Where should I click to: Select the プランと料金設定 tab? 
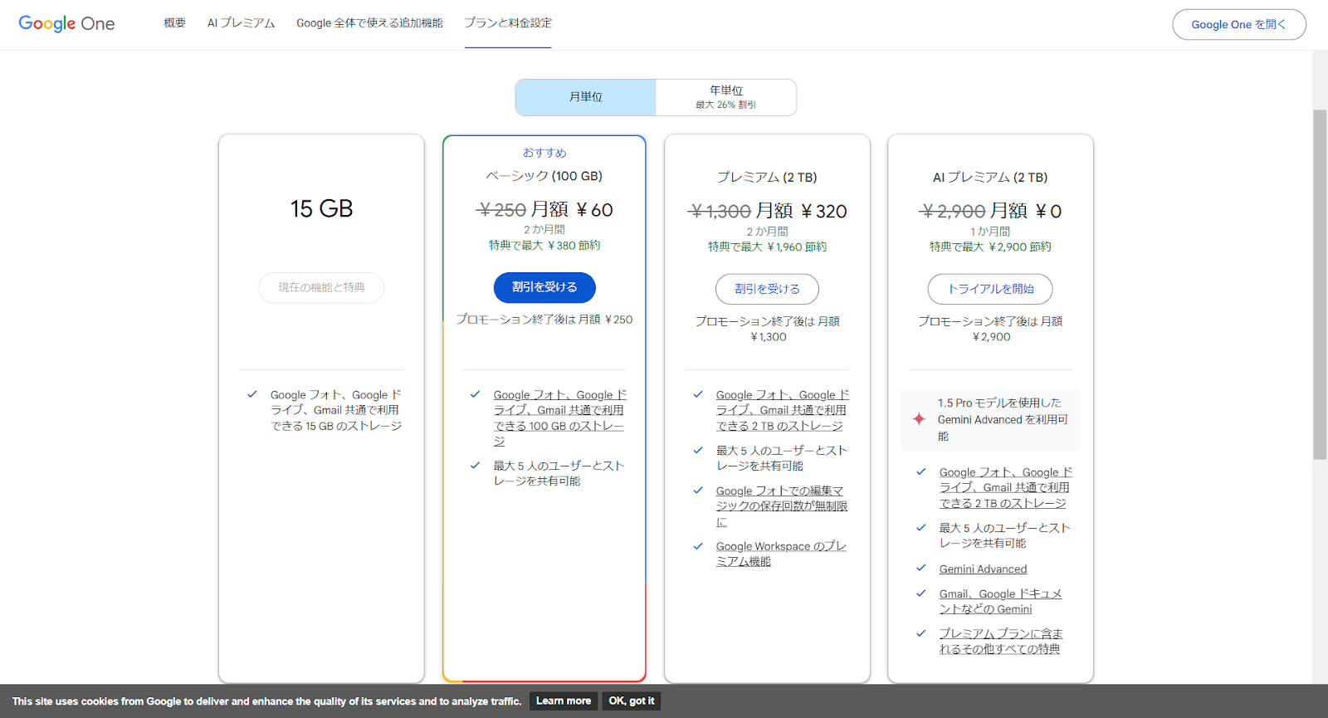coord(508,23)
